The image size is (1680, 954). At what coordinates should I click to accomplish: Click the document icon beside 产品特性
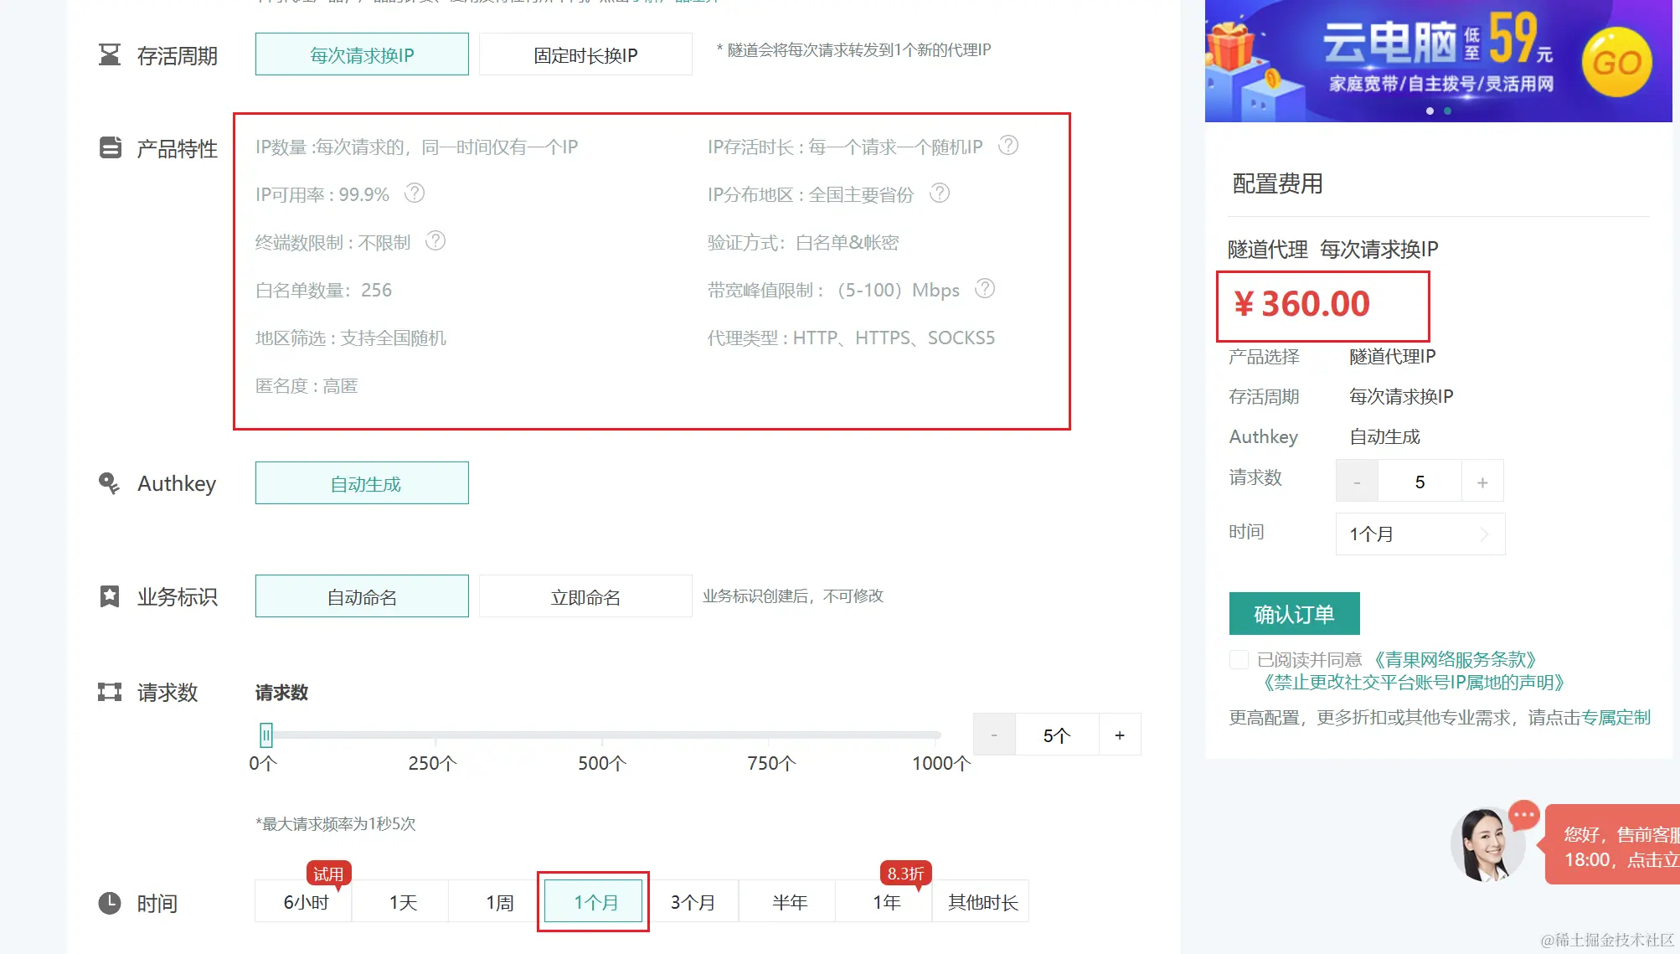point(110,147)
